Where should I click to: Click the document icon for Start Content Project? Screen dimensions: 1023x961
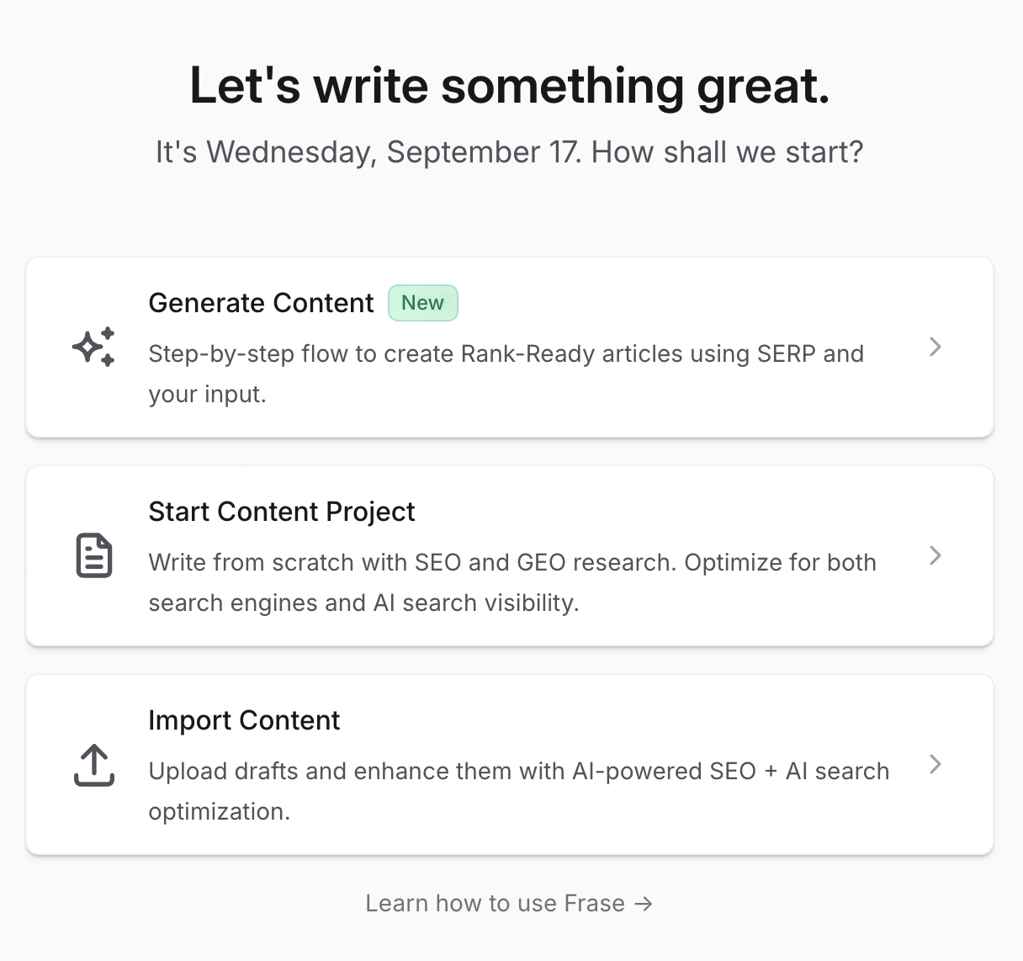pos(93,555)
